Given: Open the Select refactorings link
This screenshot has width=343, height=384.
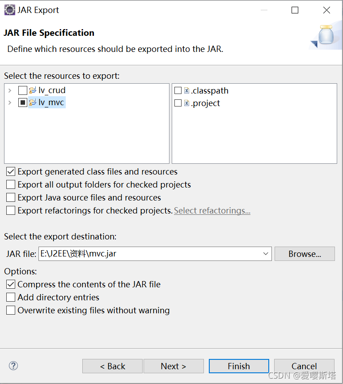Looking at the screenshot, I should click(212, 211).
